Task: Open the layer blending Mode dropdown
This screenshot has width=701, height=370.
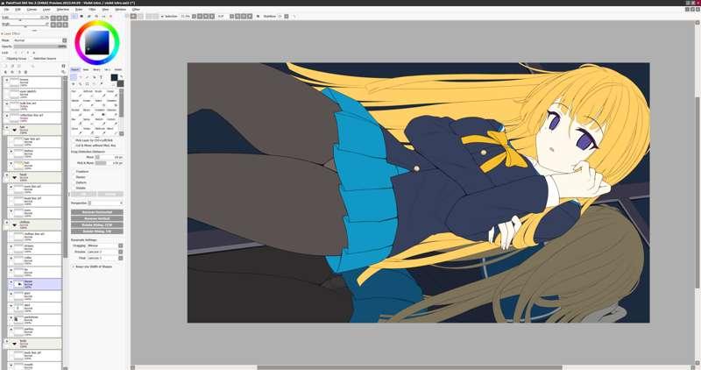Action: click(x=39, y=40)
